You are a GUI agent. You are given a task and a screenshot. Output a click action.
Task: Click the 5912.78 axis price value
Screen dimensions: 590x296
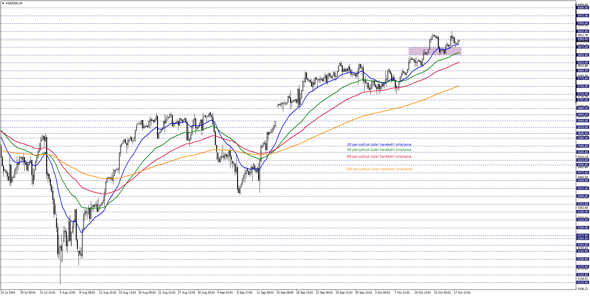pyautogui.click(x=583, y=35)
